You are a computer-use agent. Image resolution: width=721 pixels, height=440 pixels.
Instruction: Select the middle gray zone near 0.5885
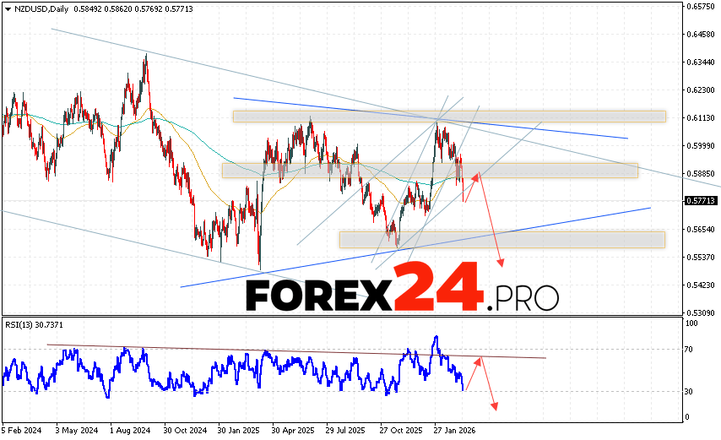(430, 171)
